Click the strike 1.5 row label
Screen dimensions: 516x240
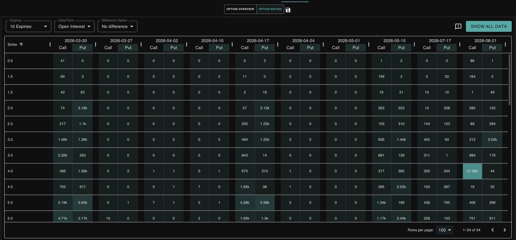(11, 92)
